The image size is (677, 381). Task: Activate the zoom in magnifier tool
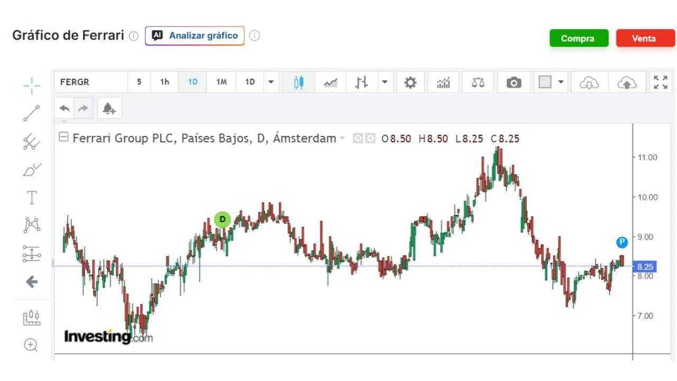tap(32, 346)
